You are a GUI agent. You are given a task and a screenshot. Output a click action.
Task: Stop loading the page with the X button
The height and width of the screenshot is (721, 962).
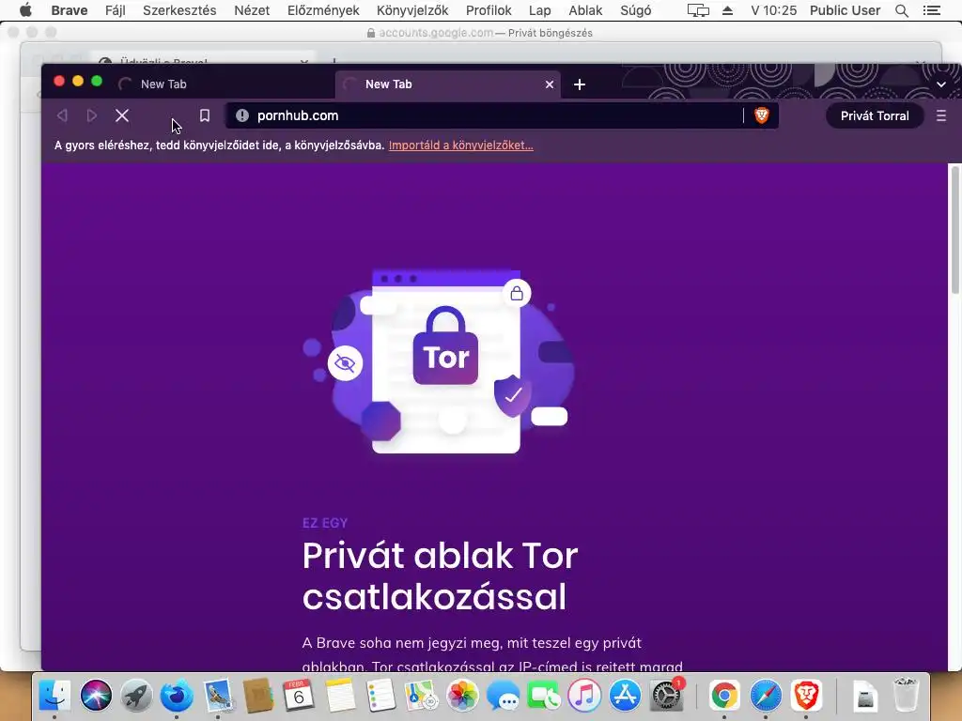122,115
